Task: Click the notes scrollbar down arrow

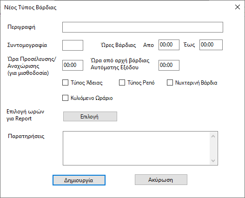Action: (x=213, y=160)
